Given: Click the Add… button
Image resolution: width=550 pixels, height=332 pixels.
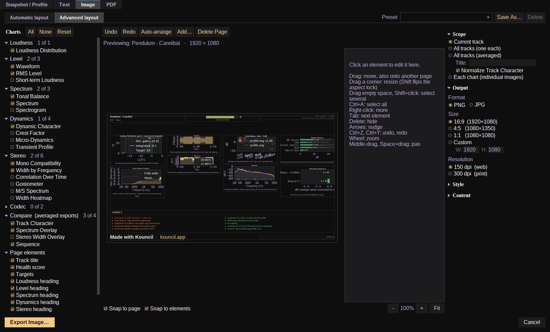Looking at the screenshot, I should coord(184,32).
